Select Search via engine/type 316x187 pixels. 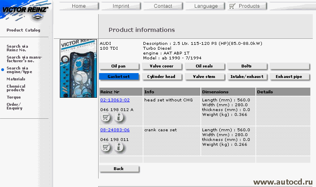tap(19, 70)
